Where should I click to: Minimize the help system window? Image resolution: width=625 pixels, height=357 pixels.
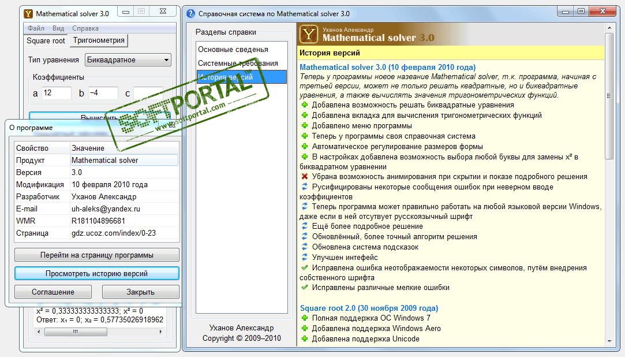565,12
